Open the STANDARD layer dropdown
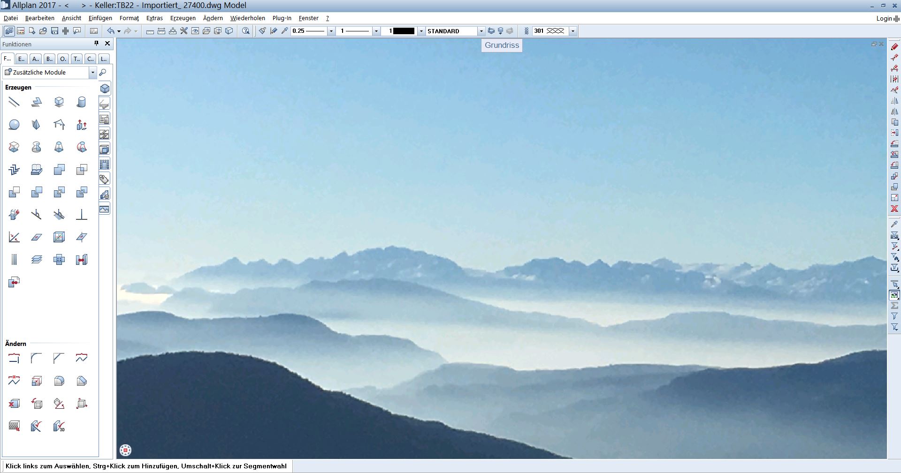The width and height of the screenshot is (901, 473). [x=481, y=31]
